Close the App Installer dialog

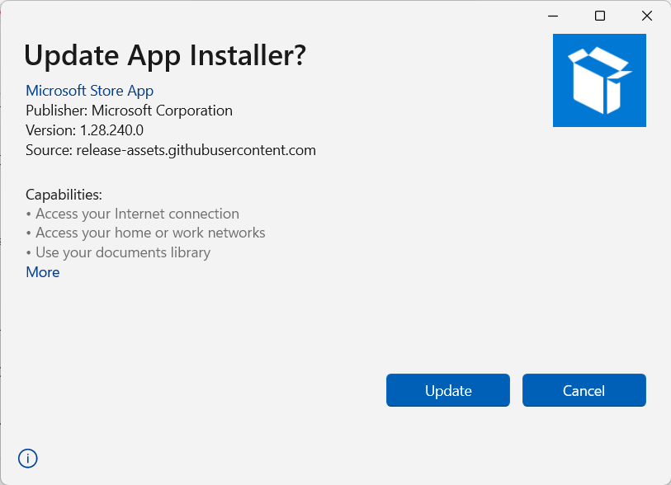(x=646, y=16)
